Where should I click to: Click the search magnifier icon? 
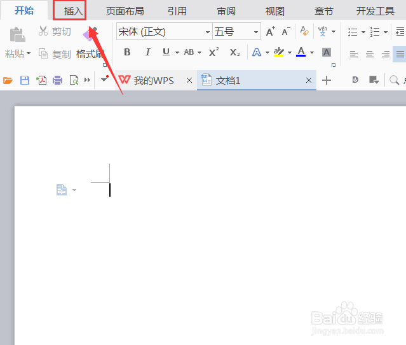pyautogui.click(x=394, y=80)
